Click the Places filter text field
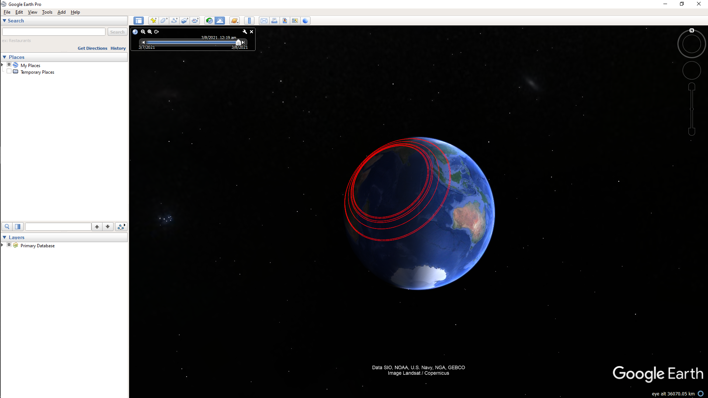This screenshot has height=398, width=708. pos(58,227)
